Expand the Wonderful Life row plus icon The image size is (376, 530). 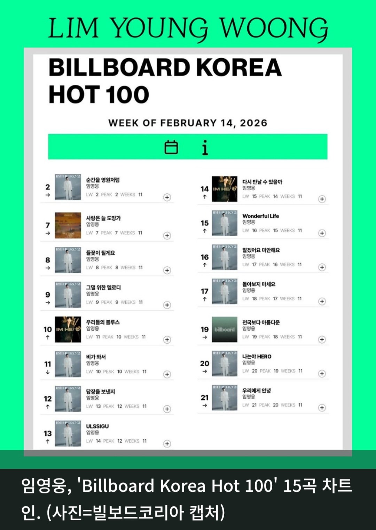point(322,233)
